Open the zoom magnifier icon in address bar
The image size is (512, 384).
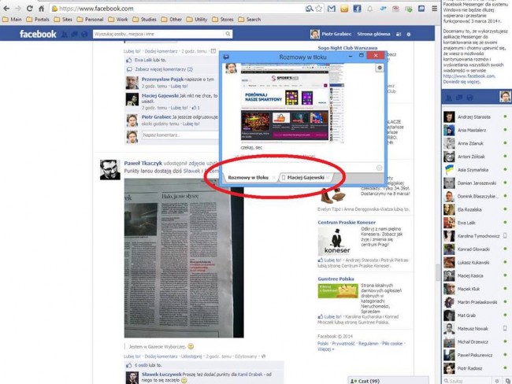click(309, 9)
